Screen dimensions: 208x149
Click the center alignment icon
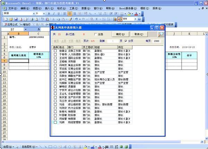coord(70,14)
